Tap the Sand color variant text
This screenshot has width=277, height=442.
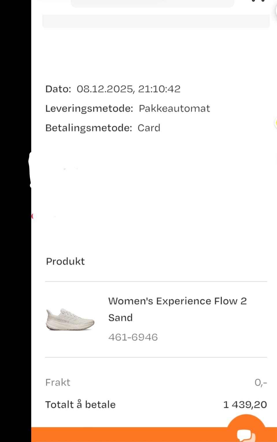pyautogui.click(x=120, y=318)
